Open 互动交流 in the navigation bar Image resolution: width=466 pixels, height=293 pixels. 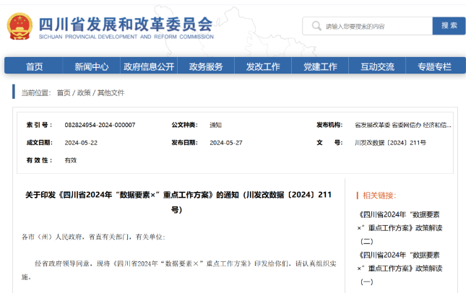point(377,66)
